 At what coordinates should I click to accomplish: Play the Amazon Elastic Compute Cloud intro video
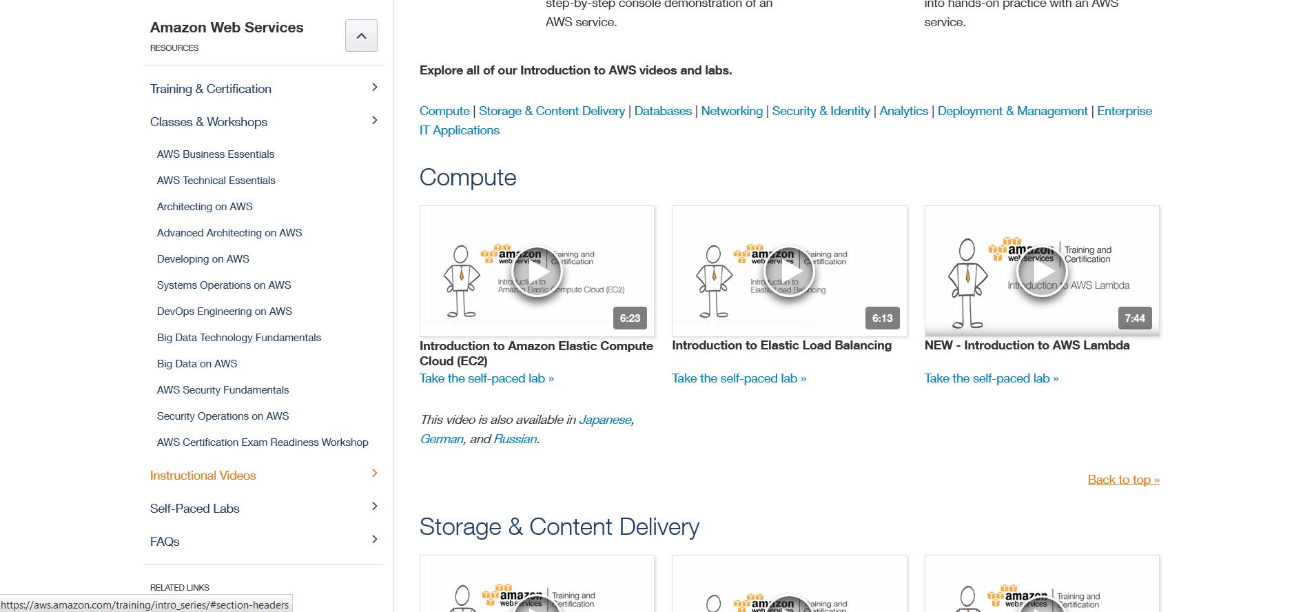coord(537,272)
